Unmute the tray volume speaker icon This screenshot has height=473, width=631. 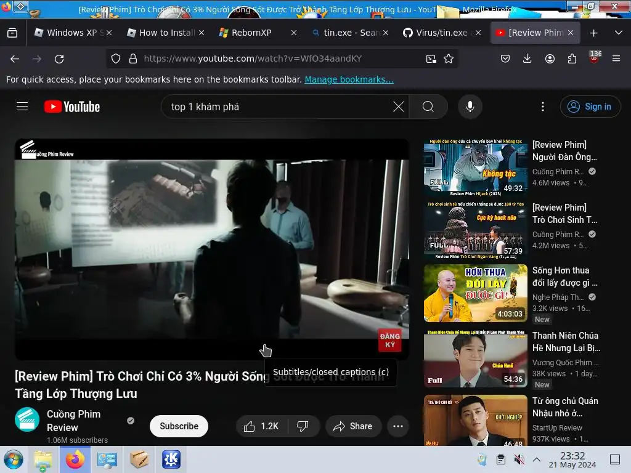click(519, 459)
